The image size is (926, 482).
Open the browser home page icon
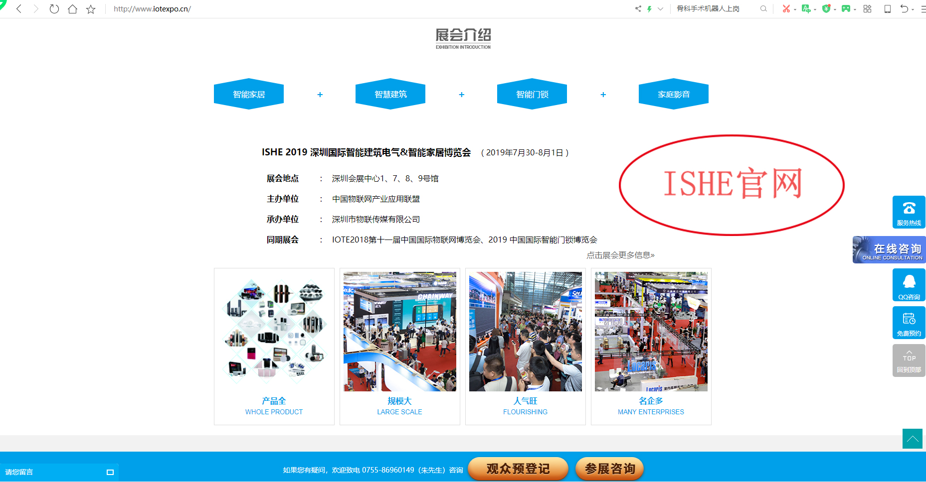click(x=72, y=9)
